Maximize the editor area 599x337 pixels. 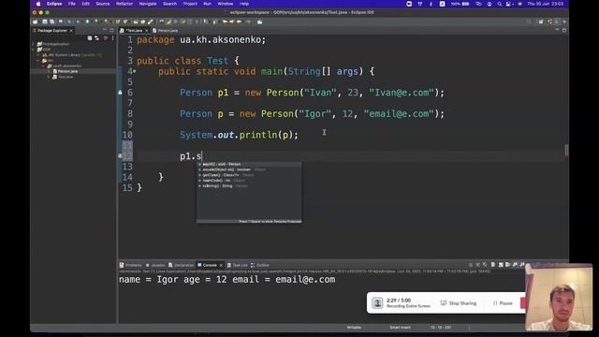564,30
